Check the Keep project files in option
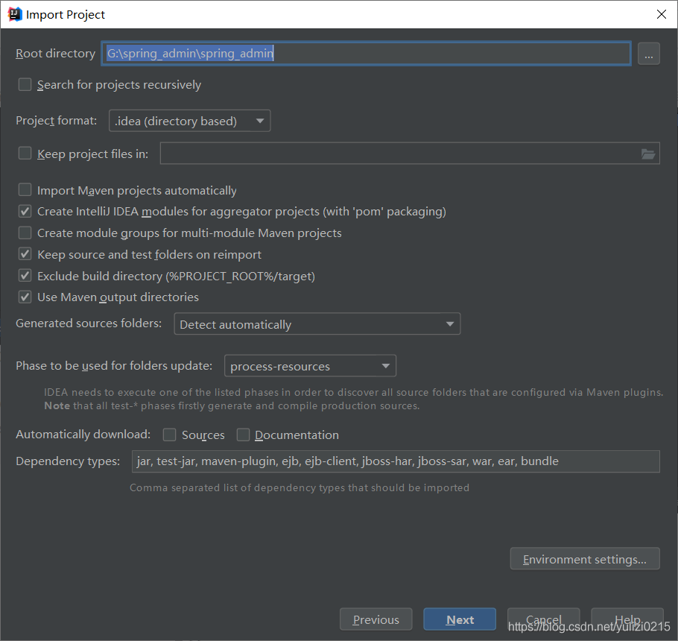 click(25, 154)
